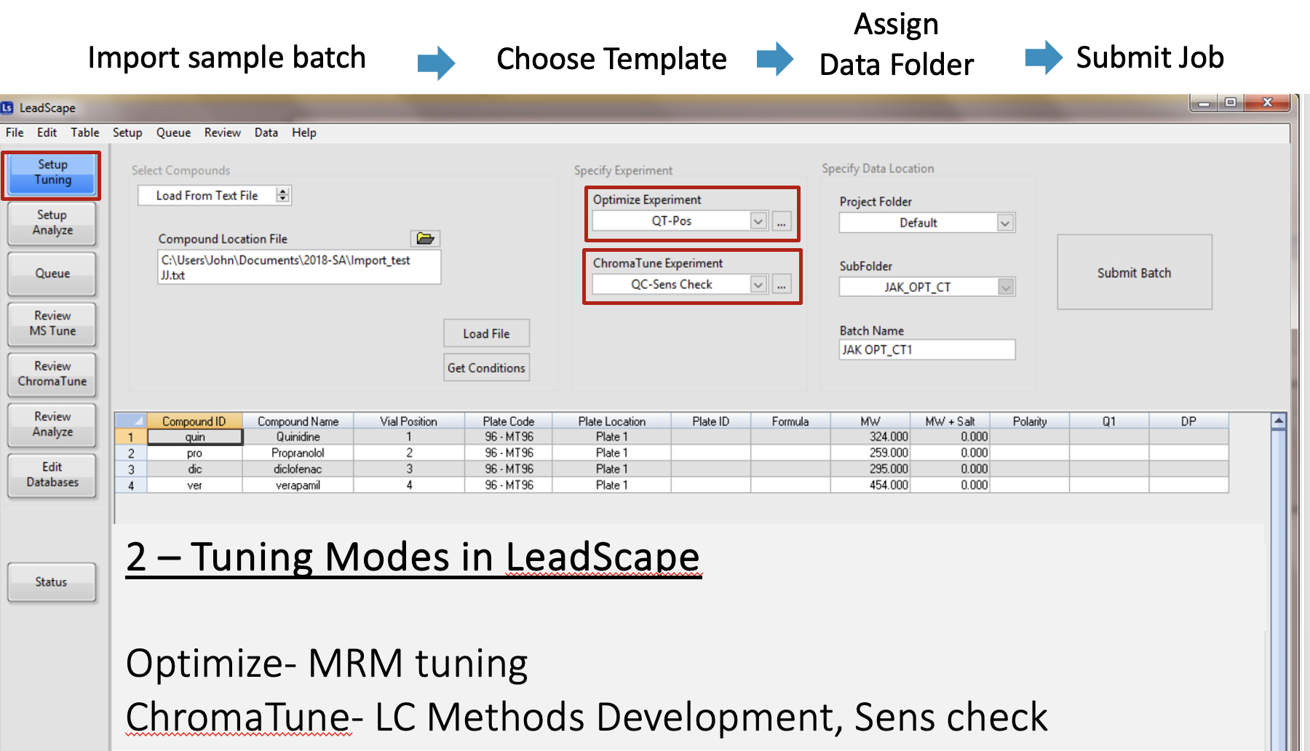
Task: Click the Propranolol compound name cell
Action: tap(298, 453)
